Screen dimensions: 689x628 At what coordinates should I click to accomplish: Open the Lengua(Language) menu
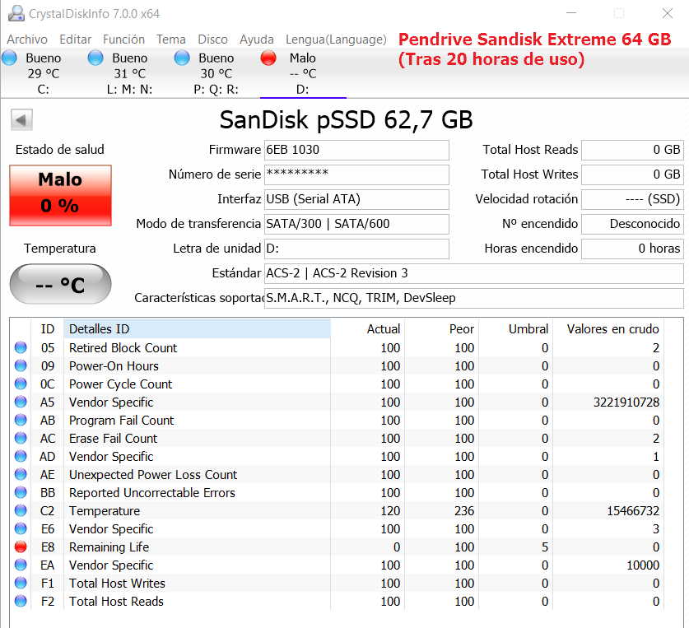(x=336, y=40)
